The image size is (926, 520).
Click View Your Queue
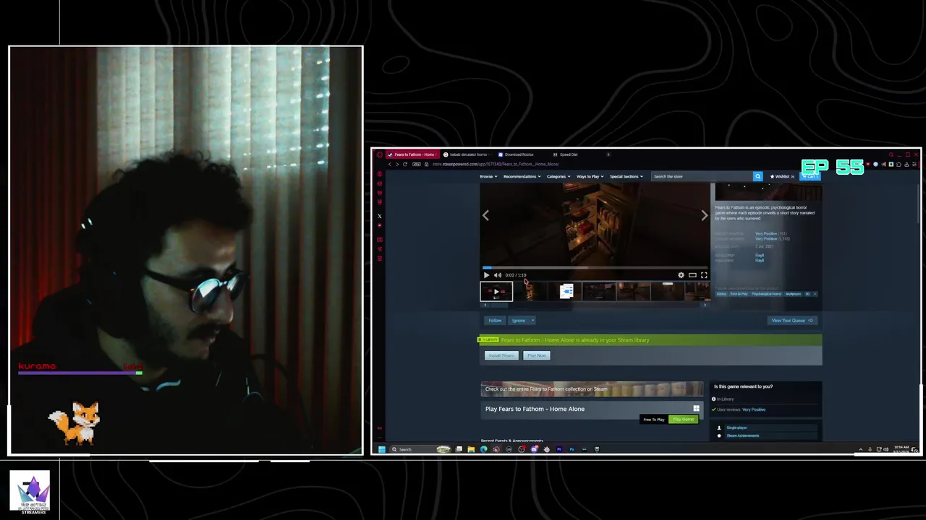[x=791, y=321]
